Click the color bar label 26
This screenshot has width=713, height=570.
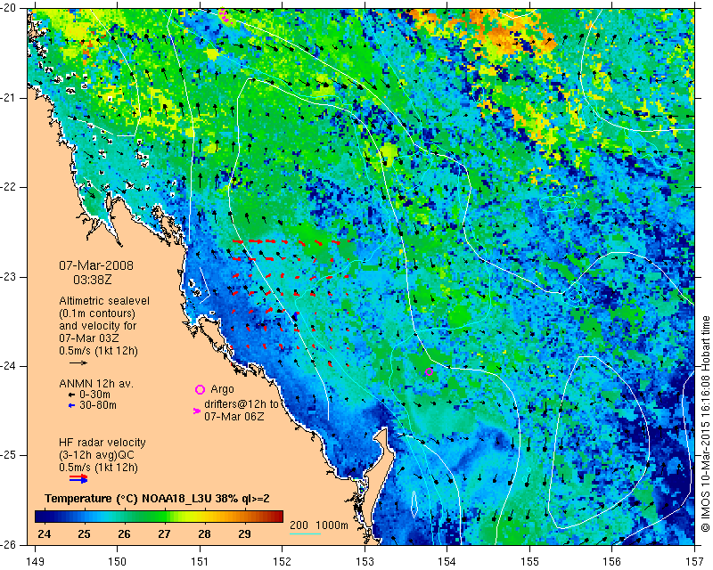(124, 533)
